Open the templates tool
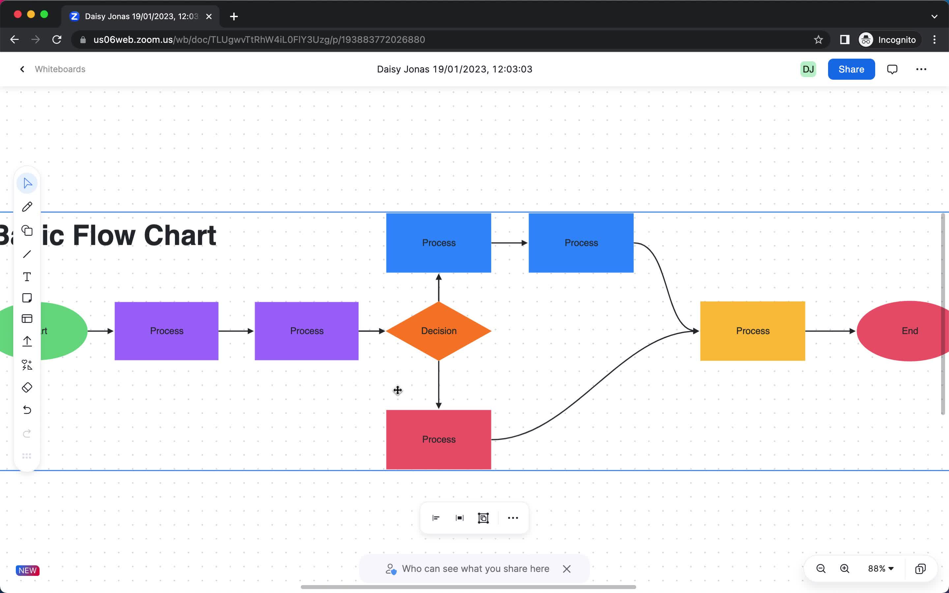 pos(27,319)
